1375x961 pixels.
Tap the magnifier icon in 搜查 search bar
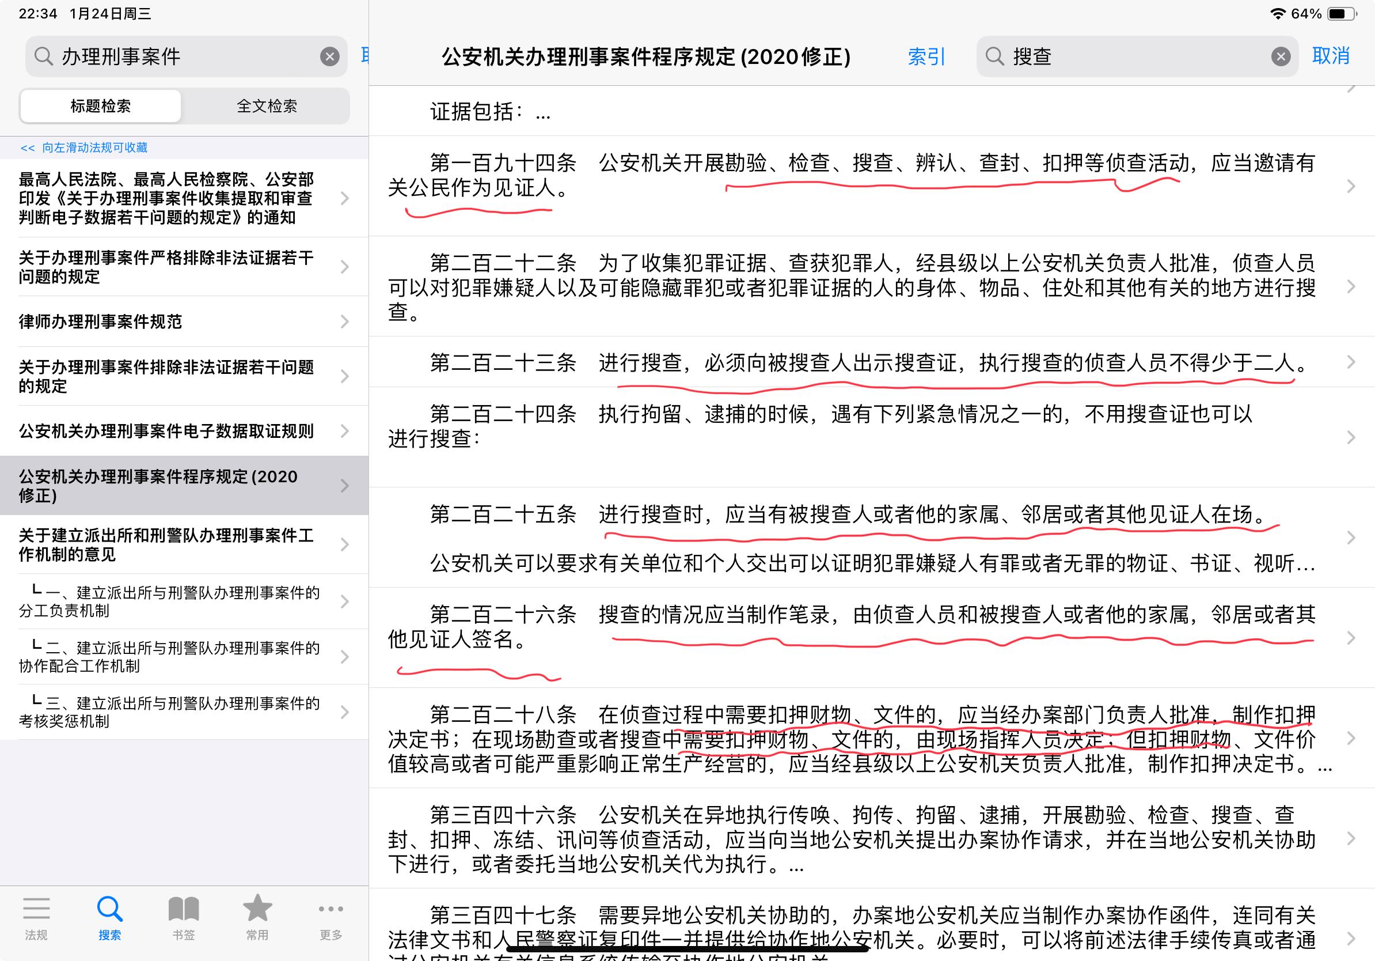(x=995, y=56)
